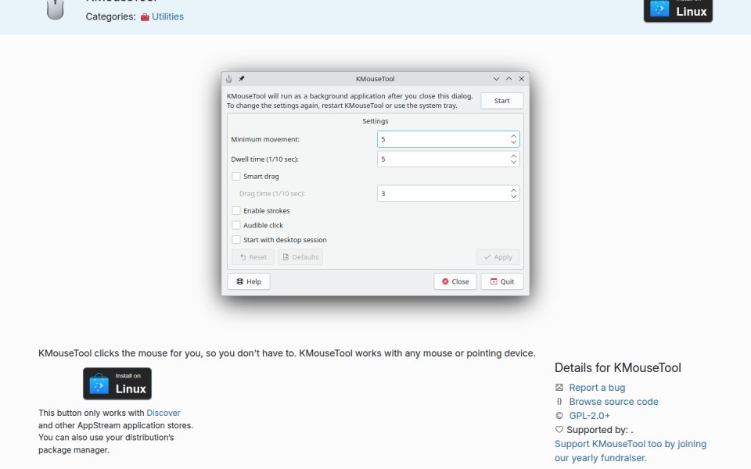
Task: Open Help from the dialog button
Action: tap(249, 281)
